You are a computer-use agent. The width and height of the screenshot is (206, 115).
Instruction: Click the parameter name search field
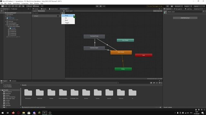pos(47,13)
